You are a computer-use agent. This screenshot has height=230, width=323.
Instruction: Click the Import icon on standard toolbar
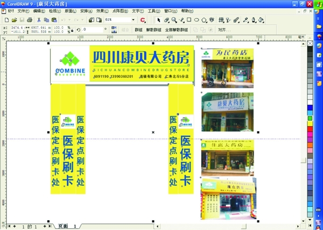tap(92, 20)
